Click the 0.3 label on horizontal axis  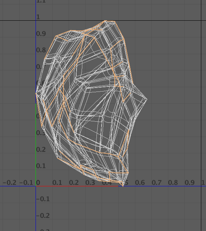click(x=90, y=183)
